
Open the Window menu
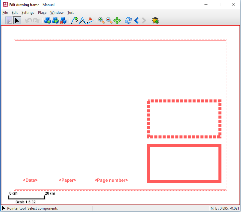pos(57,13)
